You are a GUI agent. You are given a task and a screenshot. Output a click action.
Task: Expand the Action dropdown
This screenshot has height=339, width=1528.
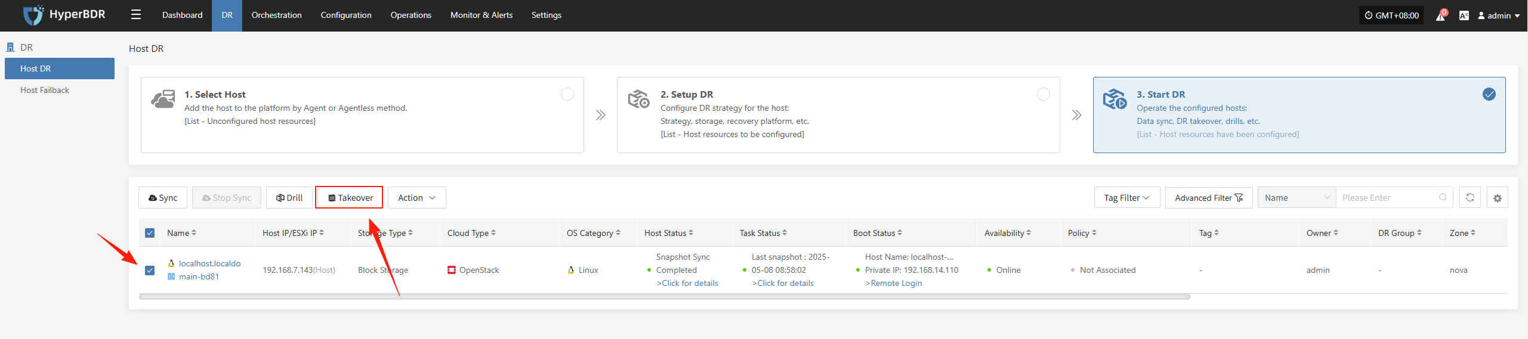[x=417, y=198]
